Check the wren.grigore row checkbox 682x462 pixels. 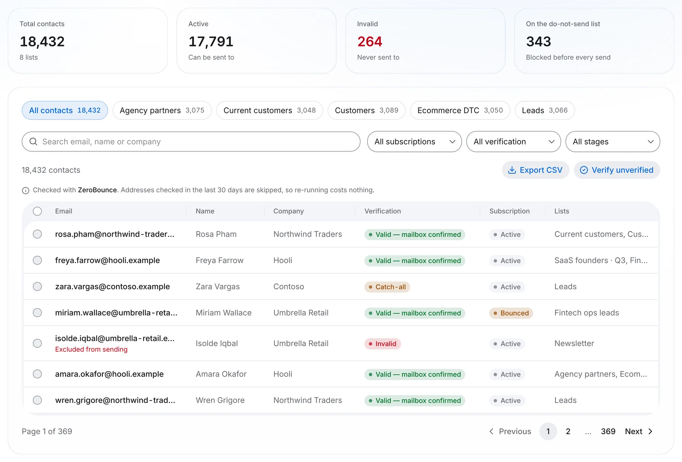[37, 400]
